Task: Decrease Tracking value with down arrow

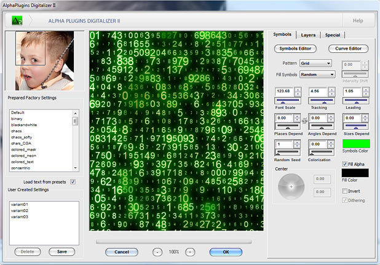Action: pos(332,93)
